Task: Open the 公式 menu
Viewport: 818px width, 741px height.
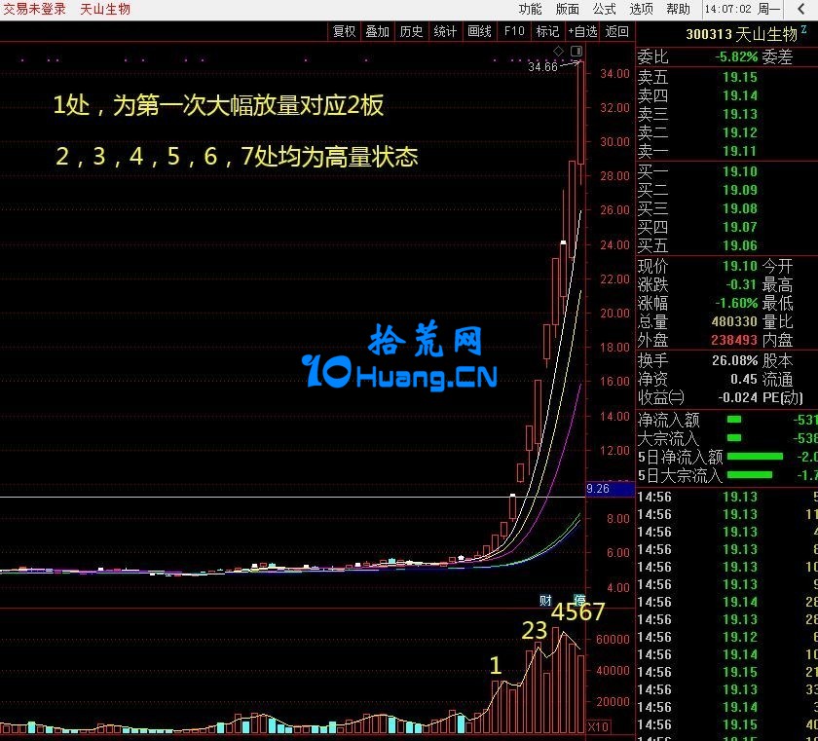Action: (604, 9)
